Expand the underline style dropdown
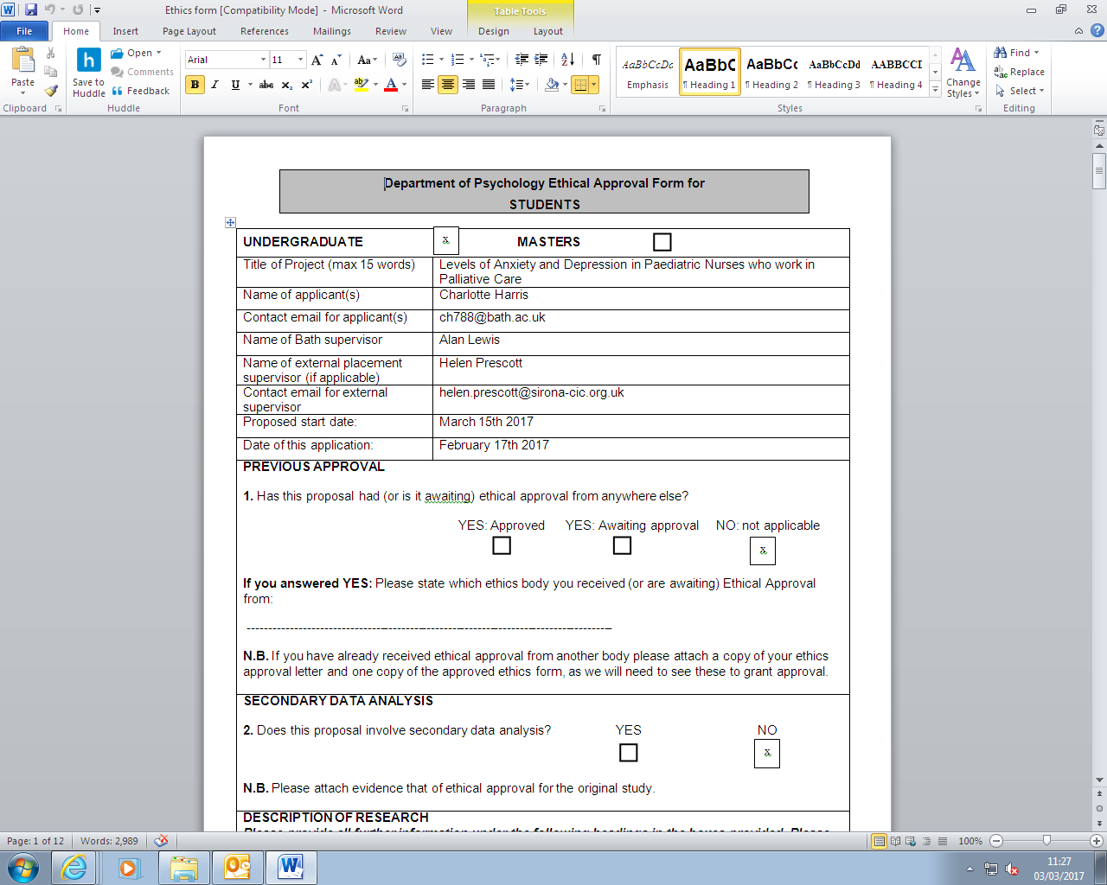This screenshot has width=1107, height=885. tap(250, 85)
